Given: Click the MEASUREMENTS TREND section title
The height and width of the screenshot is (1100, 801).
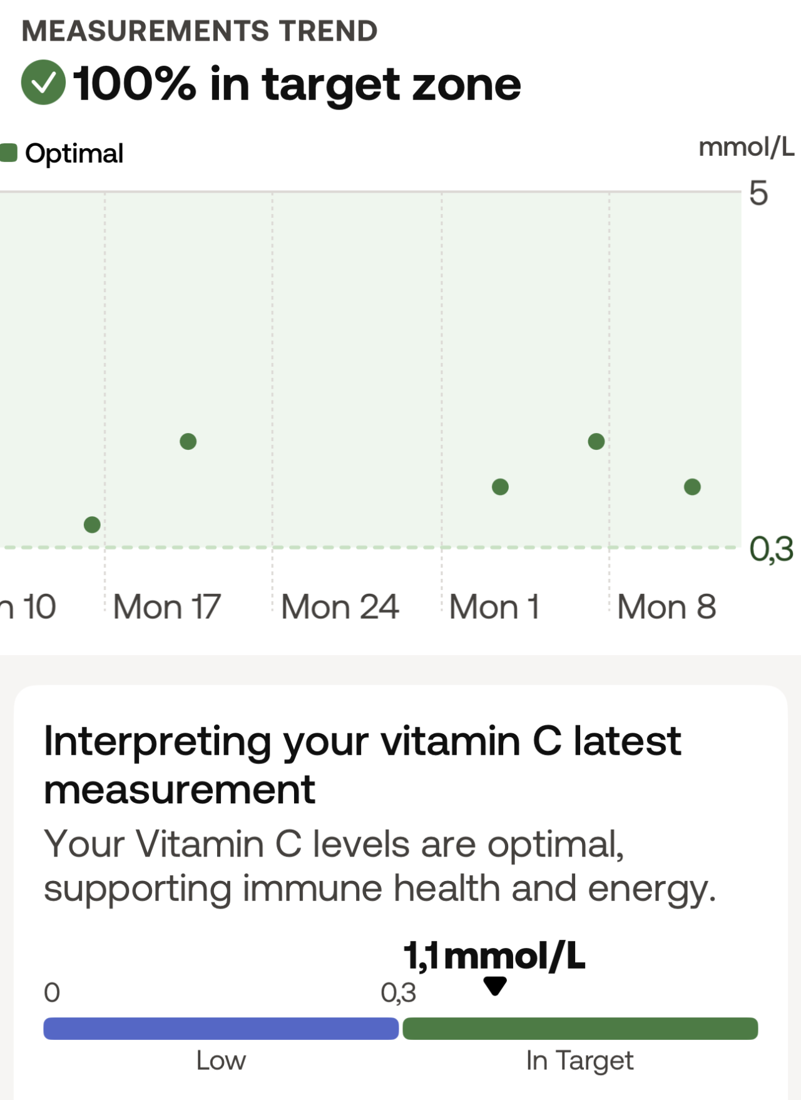Looking at the screenshot, I should [x=200, y=31].
